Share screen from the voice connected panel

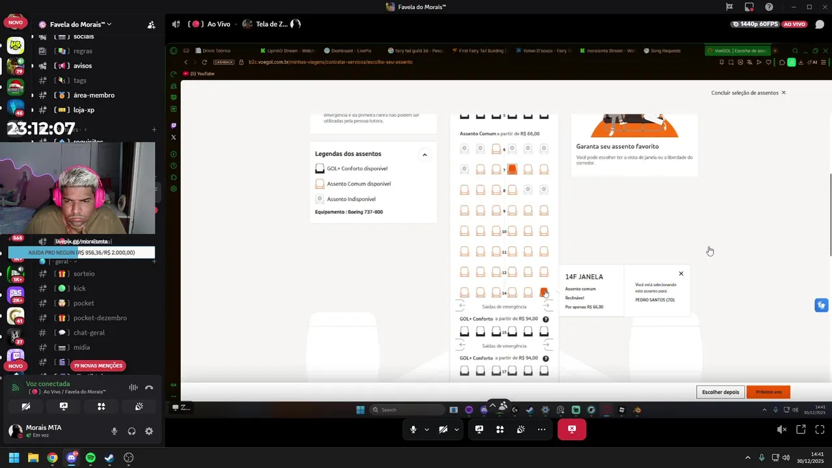64,406
